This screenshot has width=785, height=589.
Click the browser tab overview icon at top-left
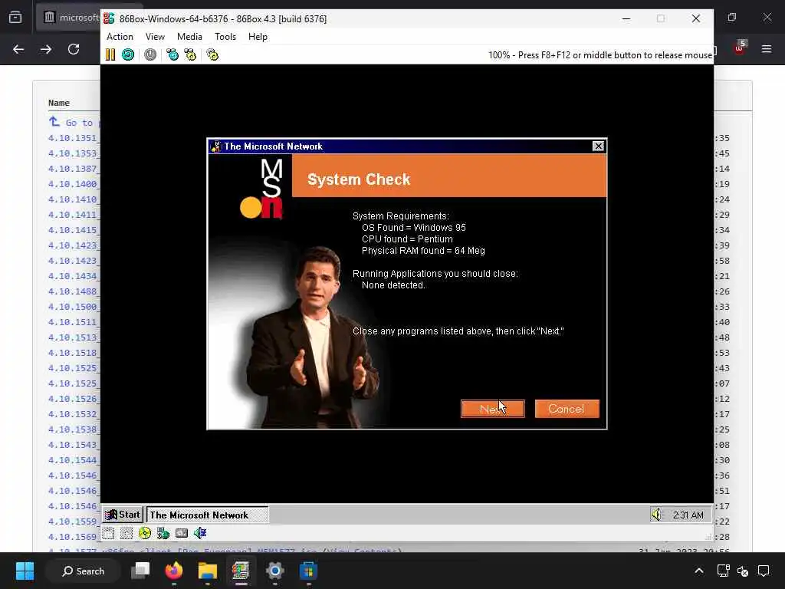coord(15,18)
